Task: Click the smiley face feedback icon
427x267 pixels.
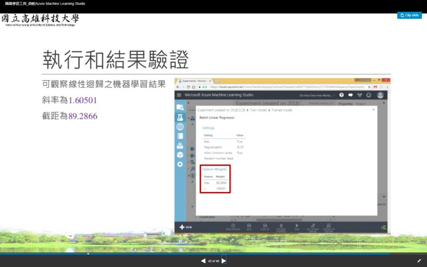Action: point(369,95)
